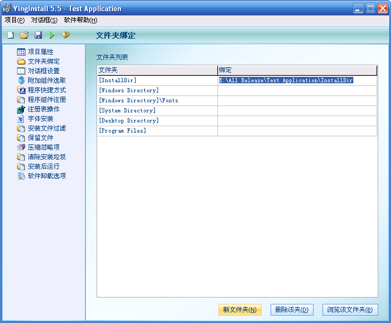Close the YingInstall window
The width and height of the screenshot is (391, 323).
click(383, 8)
